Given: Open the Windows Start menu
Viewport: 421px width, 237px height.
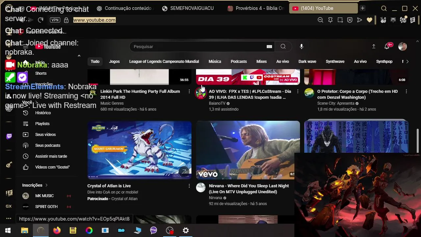Looking at the screenshot, I should pos(8,230).
